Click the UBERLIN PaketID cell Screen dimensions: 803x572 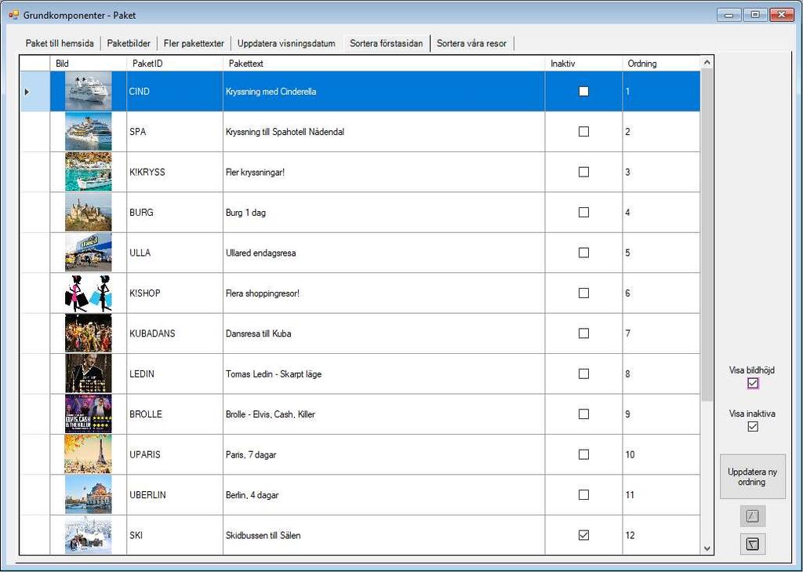click(x=175, y=494)
